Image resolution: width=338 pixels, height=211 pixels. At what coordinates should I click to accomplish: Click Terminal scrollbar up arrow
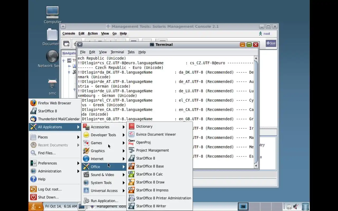tap(256, 58)
